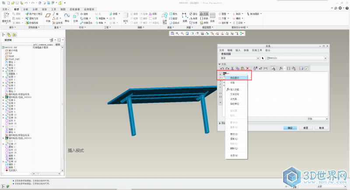Viewport: 350px width, 190px height.
Task: Click the 草绘 (Sketch) tool icon
Action: tap(67, 16)
